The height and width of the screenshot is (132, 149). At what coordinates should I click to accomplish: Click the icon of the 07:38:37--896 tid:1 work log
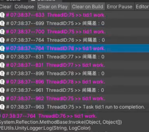coord(2,82)
